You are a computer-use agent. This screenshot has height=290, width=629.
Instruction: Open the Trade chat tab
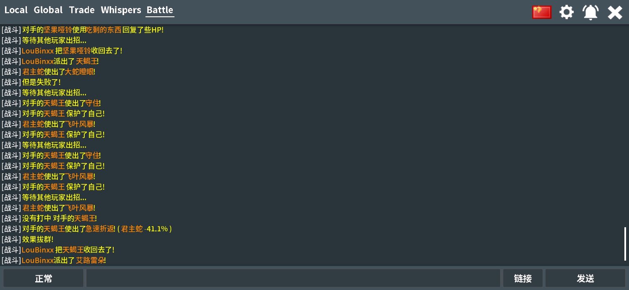coord(82,10)
